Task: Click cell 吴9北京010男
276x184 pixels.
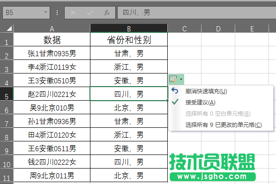Action: coord(52,108)
